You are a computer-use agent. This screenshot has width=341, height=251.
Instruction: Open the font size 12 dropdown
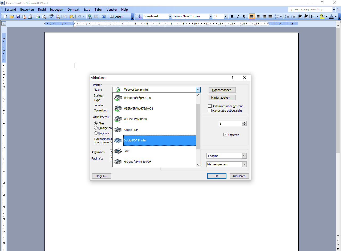225,16
